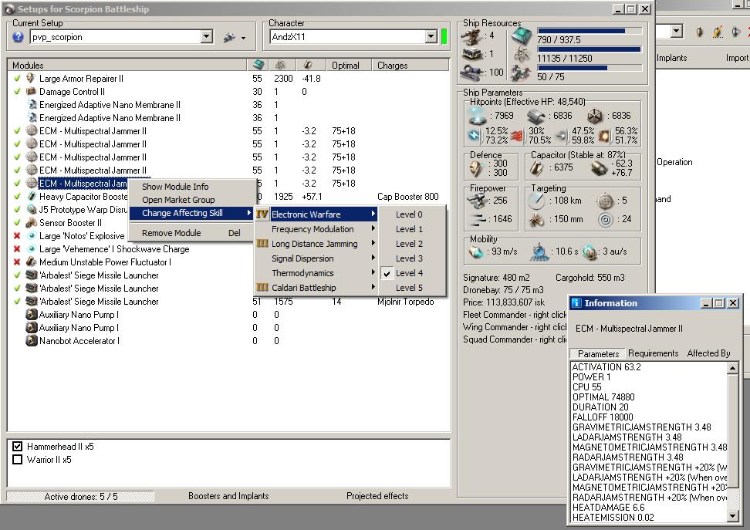Expand the Current Setup dropdown
Screen dimensions: 750x530
pyautogui.click(x=206, y=37)
